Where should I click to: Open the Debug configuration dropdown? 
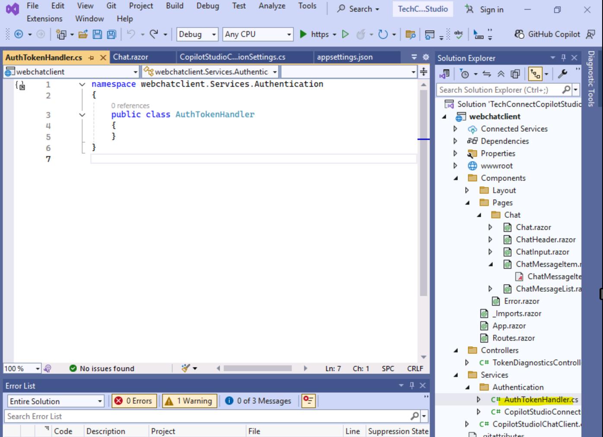(197, 35)
